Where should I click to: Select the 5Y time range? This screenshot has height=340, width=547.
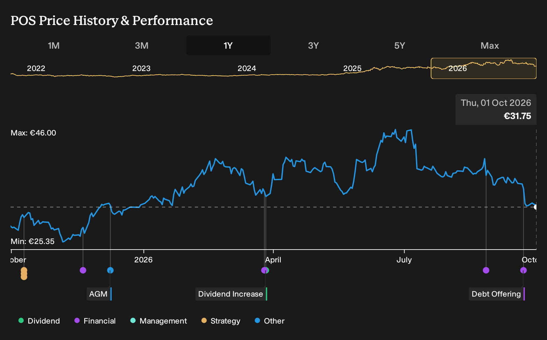point(400,45)
